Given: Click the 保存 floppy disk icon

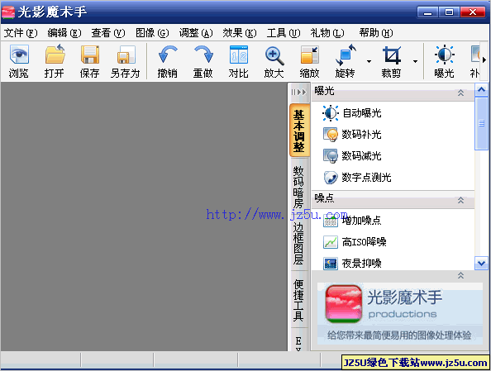Looking at the screenshot, I should tap(90, 55).
